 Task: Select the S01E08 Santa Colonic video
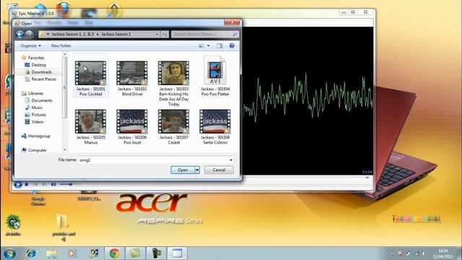(x=215, y=127)
